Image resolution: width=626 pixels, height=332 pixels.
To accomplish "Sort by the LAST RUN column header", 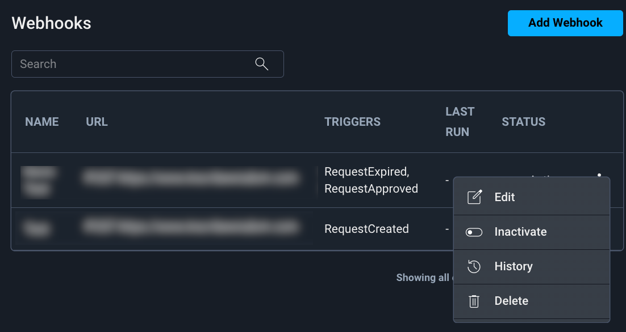I will pyautogui.click(x=459, y=122).
